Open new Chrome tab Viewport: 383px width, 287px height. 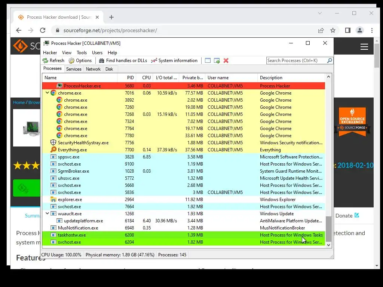pos(111,17)
